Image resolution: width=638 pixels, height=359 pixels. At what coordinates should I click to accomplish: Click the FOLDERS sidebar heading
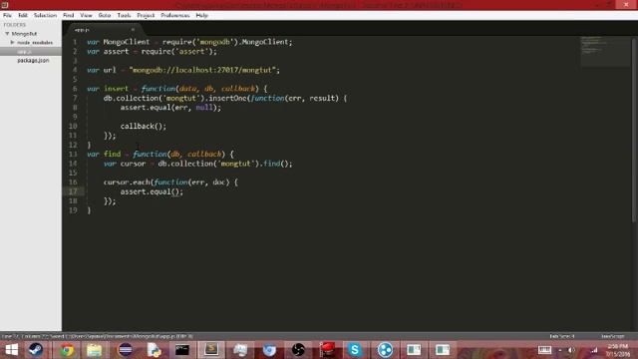[15, 25]
